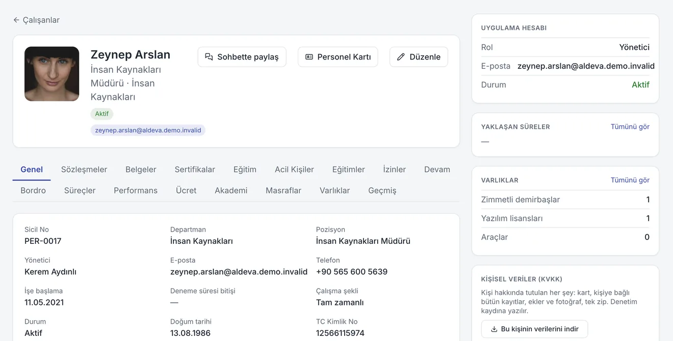Click the phone number +90 565 600 5639
Image resolution: width=673 pixels, height=341 pixels.
352,272
